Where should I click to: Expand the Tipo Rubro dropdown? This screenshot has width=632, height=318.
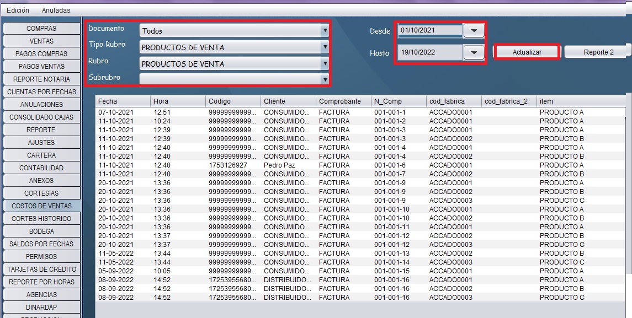pyautogui.click(x=325, y=47)
